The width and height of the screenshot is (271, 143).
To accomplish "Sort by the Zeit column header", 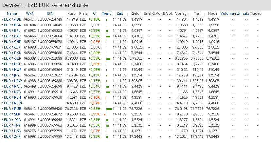I will tap(119, 13).
